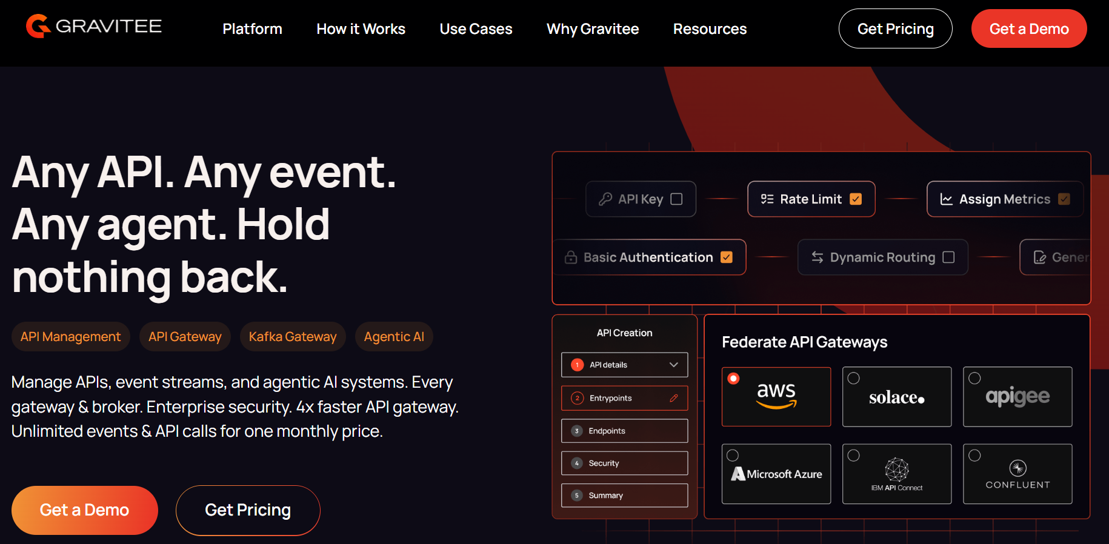
Task: Select the Kafka Gateway tag
Action: tap(293, 337)
